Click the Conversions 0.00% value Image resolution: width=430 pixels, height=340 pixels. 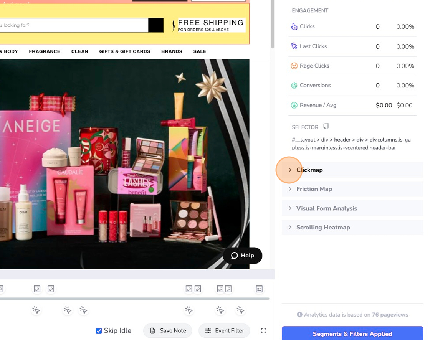405,85
